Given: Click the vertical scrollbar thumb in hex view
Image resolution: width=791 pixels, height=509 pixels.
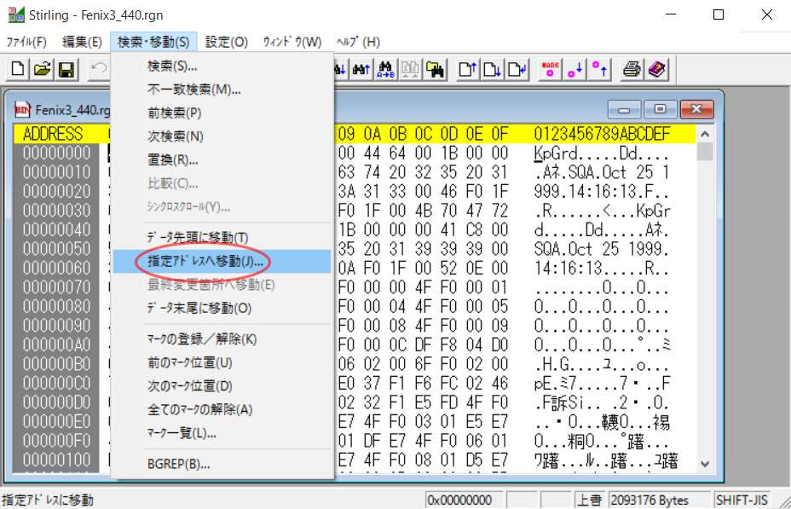Looking at the screenshot, I should pos(705,152).
